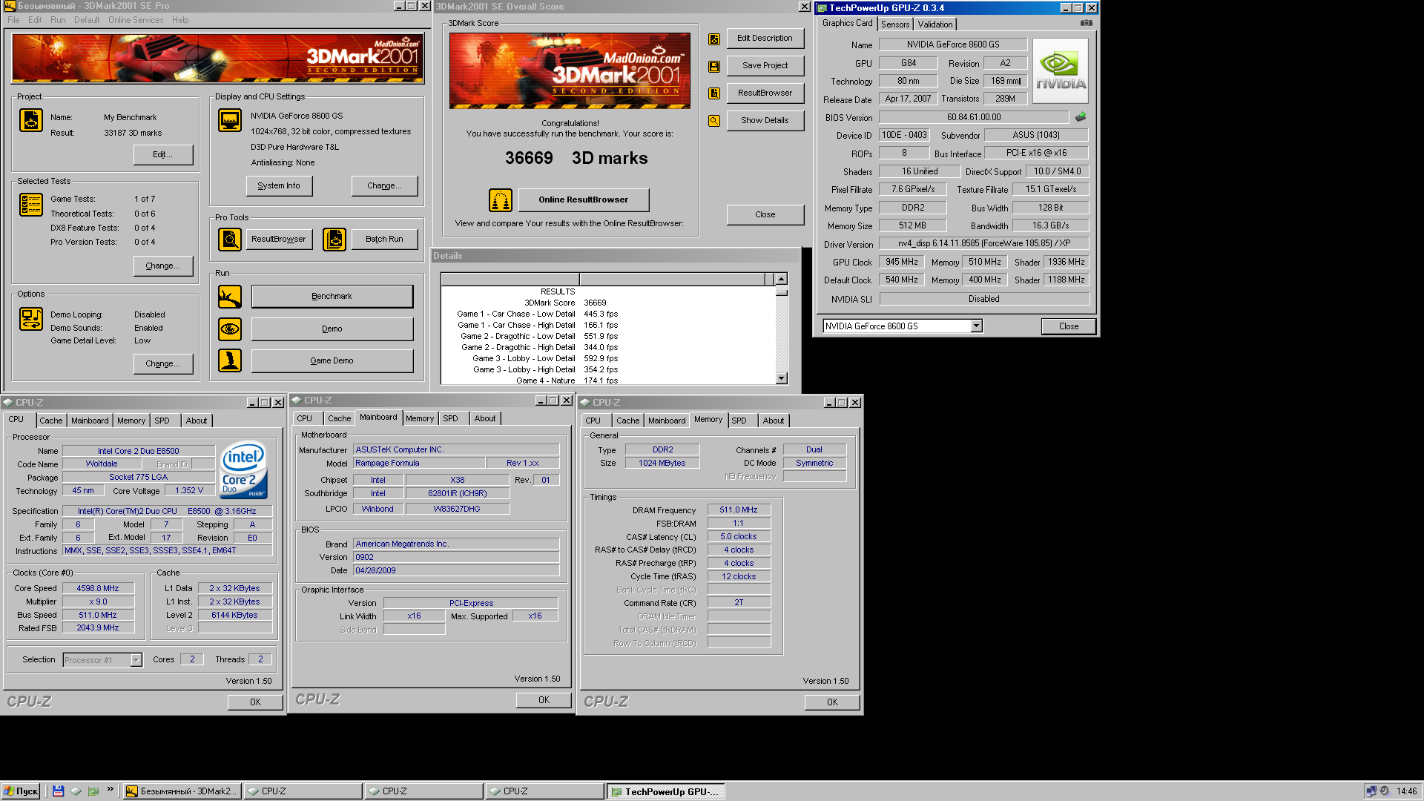Click the System Info button

click(279, 186)
